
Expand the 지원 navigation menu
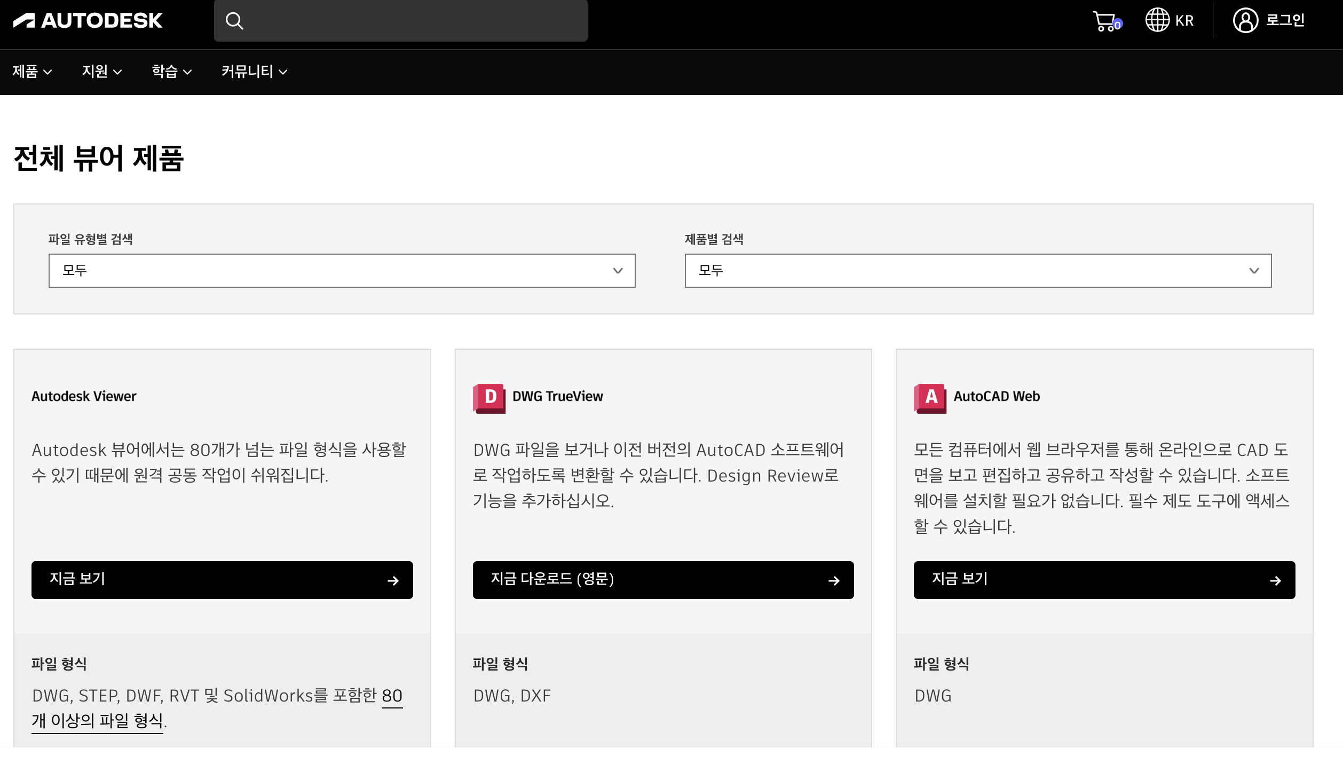tap(101, 72)
